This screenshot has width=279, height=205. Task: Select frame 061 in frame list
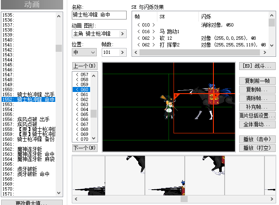tap(82, 94)
